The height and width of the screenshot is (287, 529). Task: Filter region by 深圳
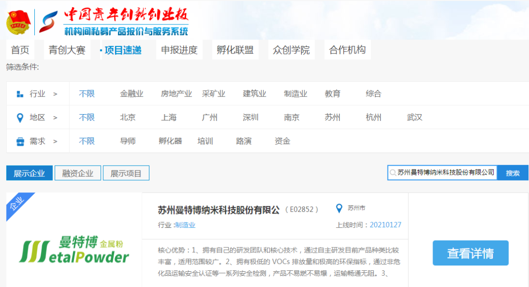(x=251, y=118)
